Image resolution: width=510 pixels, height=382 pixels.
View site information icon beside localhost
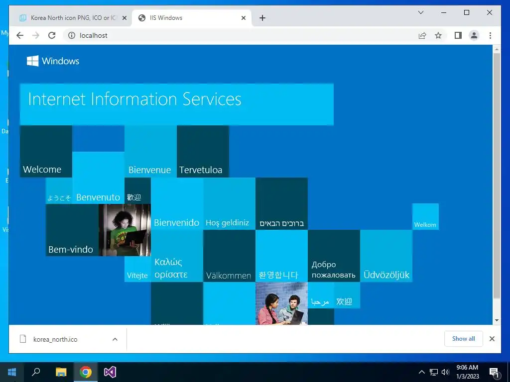point(72,35)
